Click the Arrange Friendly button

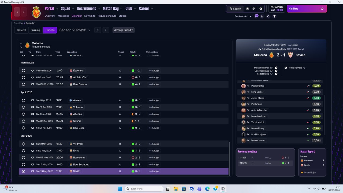124,30
